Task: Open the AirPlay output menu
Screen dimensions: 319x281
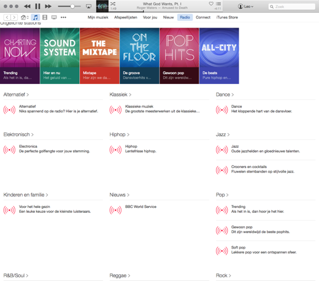Action: click(88, 7)
